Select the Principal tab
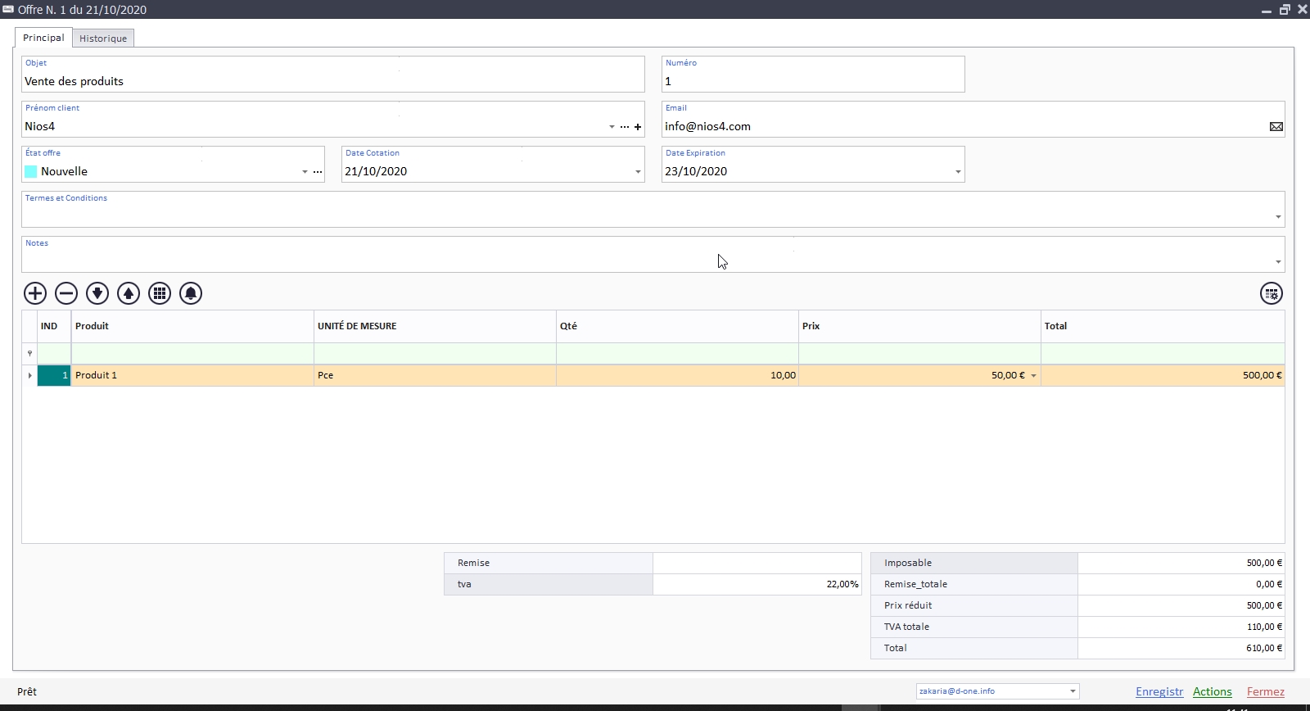 tap(43, 38)
